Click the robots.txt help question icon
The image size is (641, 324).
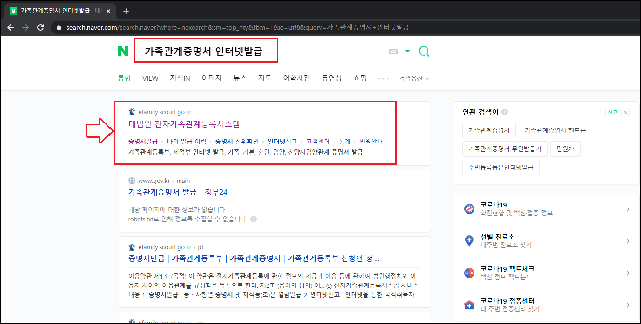tap(254, 219)
